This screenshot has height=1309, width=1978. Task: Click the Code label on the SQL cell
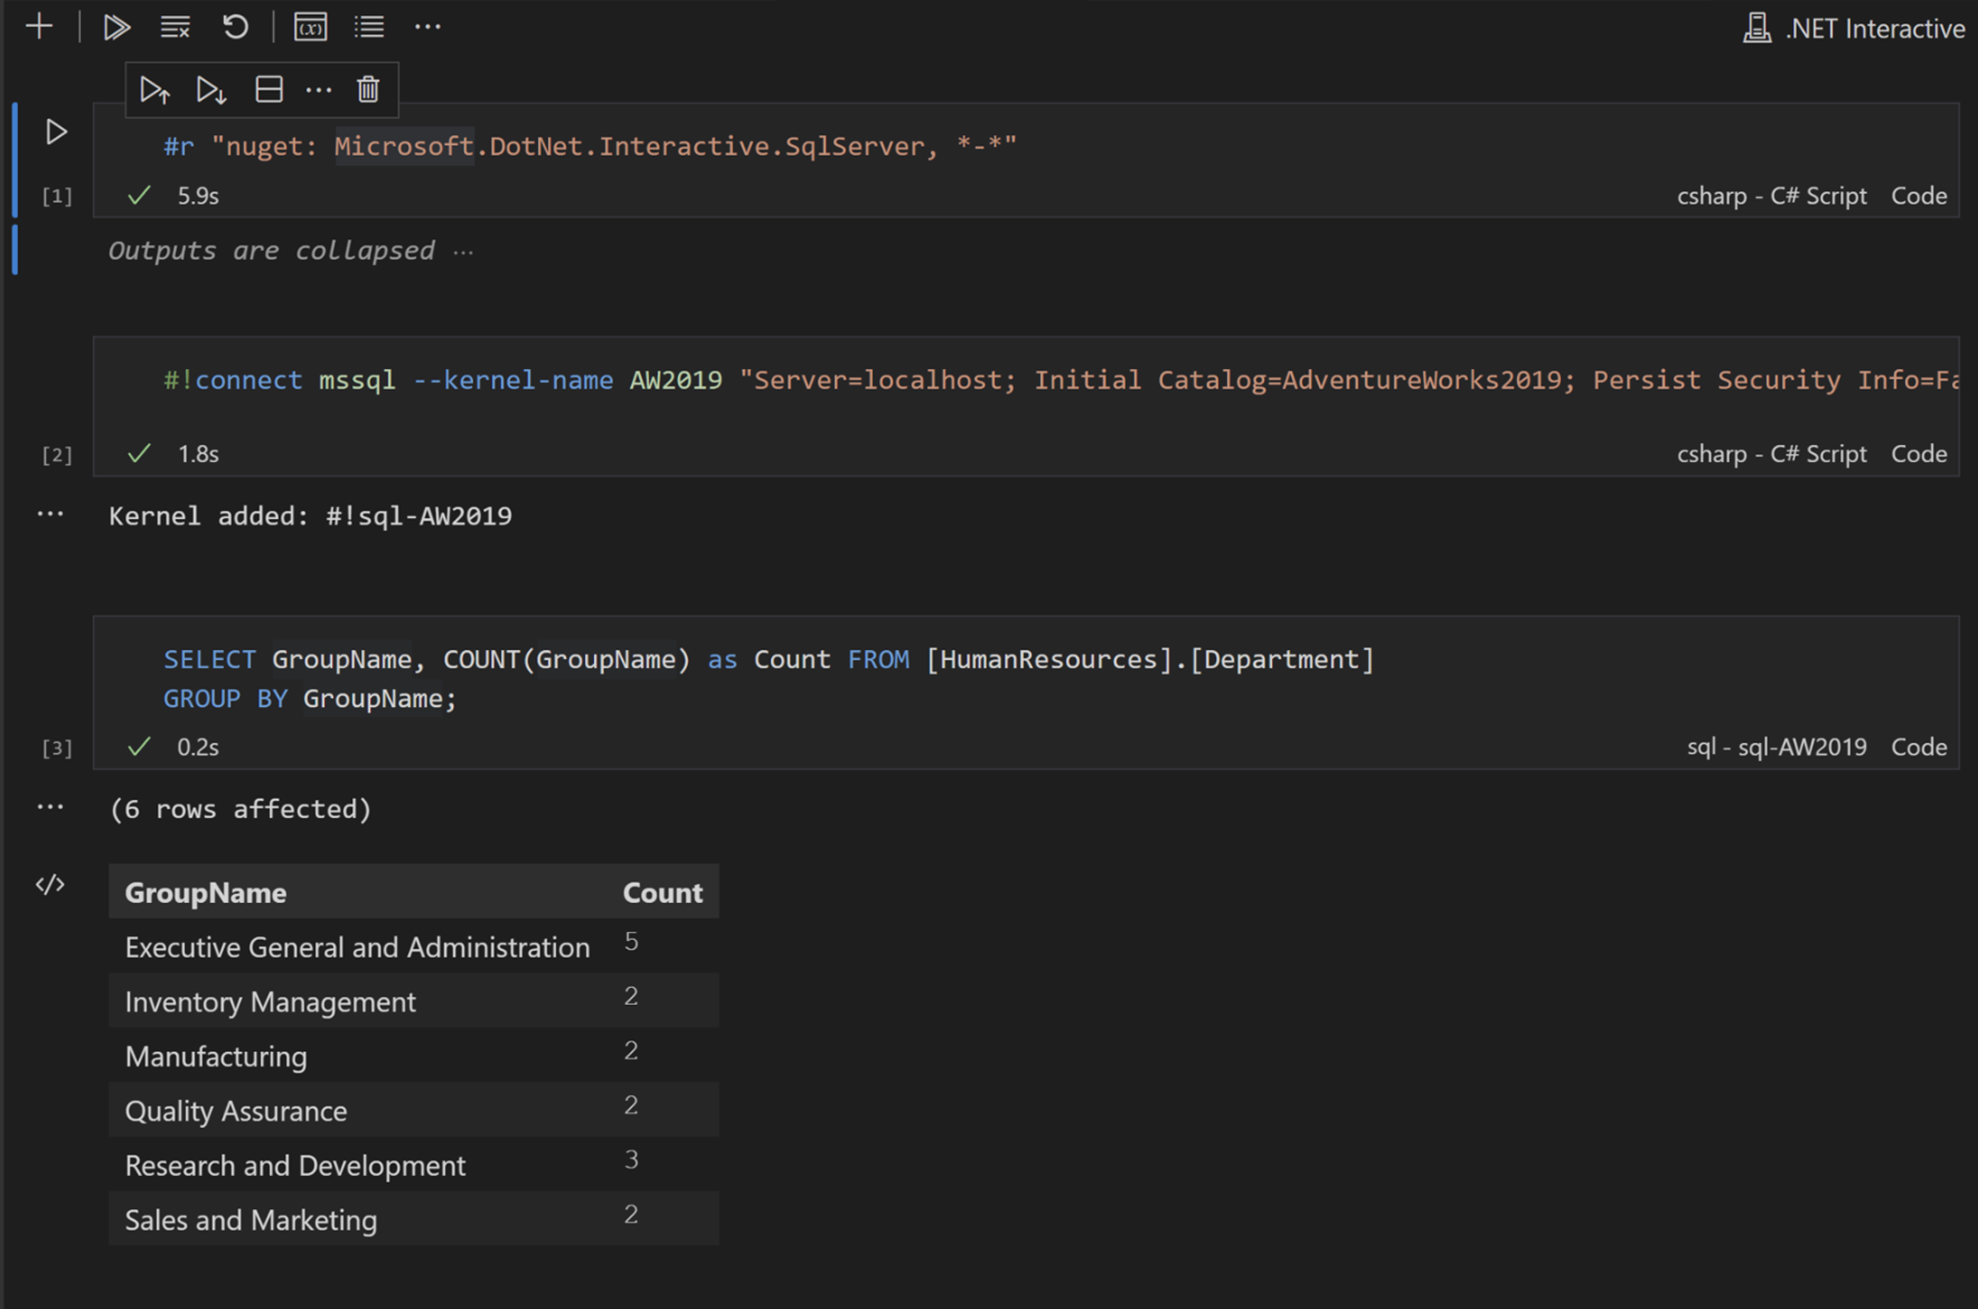[x=1919, y=746]
